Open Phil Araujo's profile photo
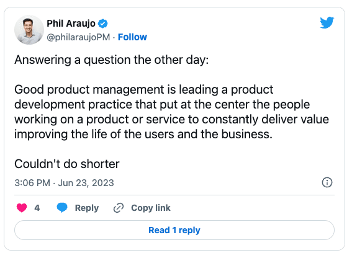This screenshot has width=352, height=258. click(x=29, y=30)
